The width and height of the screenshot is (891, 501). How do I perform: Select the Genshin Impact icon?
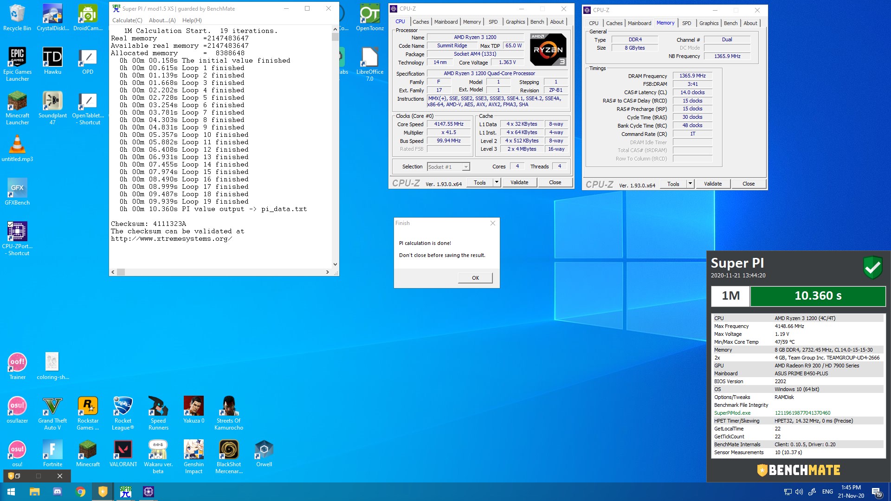point(194,456)
